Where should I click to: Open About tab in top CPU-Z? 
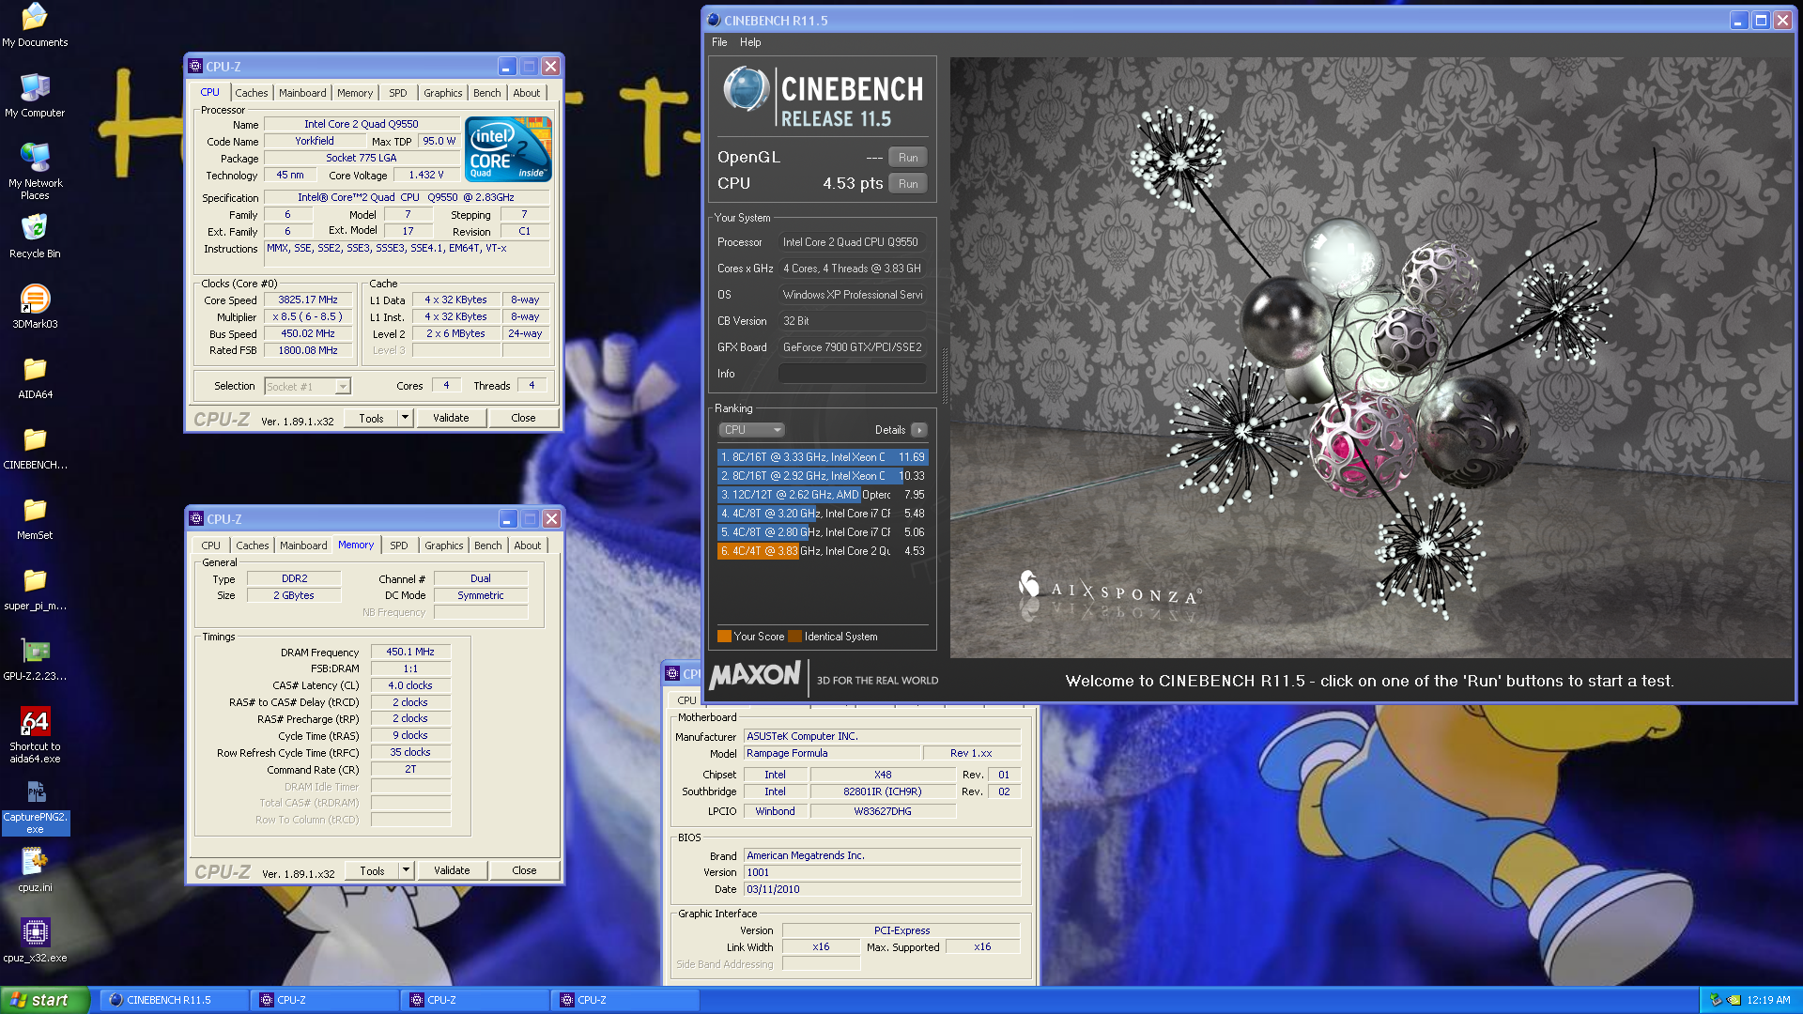[x=527, y=93]
